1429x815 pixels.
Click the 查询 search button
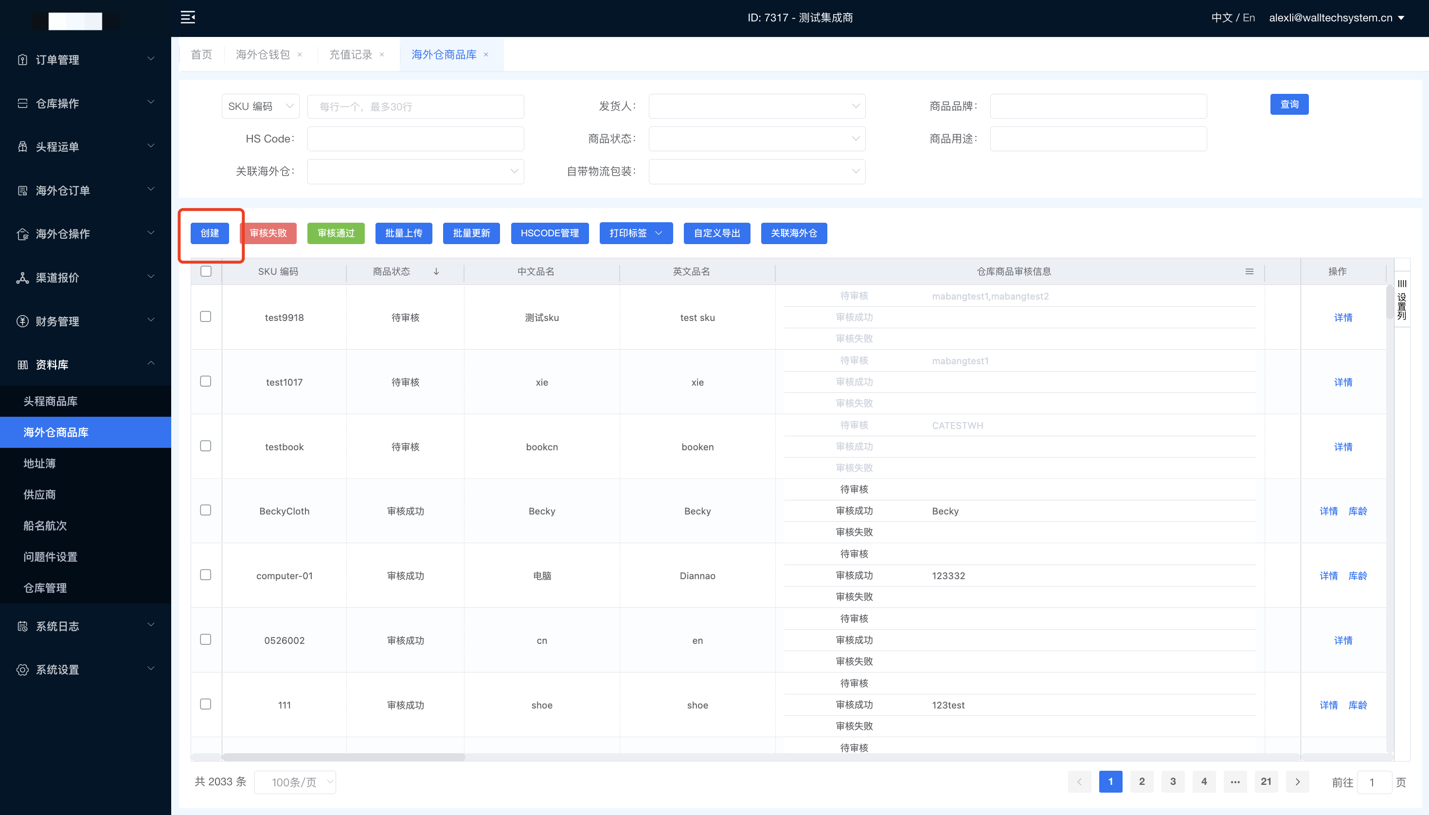coord(1289,105)
